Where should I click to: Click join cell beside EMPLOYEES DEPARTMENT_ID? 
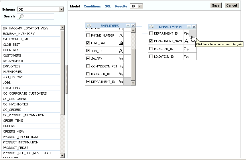click(127, 81)
